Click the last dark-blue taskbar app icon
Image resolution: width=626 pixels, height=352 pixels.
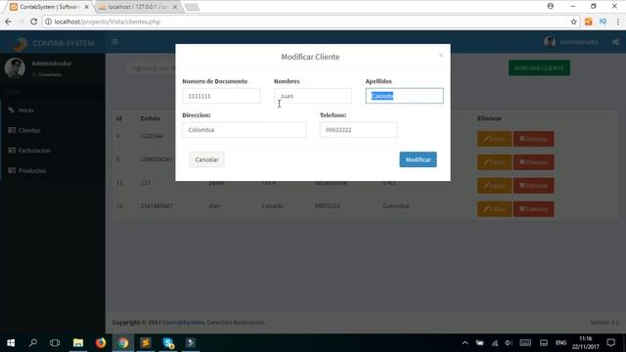[191, 343]
